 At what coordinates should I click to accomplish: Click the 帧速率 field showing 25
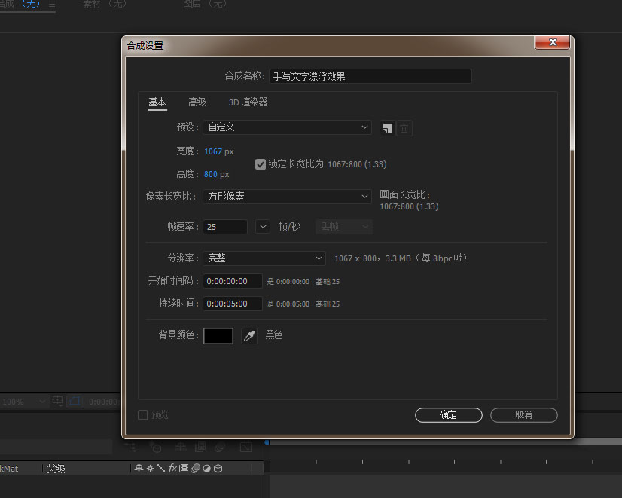click(225, 227)
